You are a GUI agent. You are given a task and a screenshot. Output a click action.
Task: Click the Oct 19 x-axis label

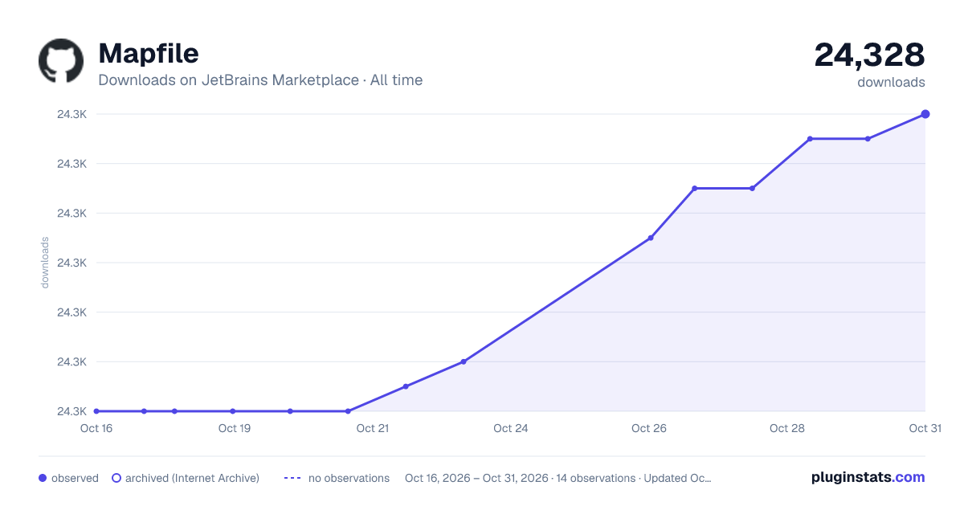[x=235, y=428]
